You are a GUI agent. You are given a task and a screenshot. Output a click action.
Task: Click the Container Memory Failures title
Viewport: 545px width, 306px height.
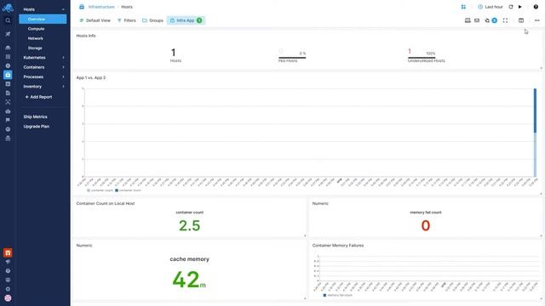338,246
